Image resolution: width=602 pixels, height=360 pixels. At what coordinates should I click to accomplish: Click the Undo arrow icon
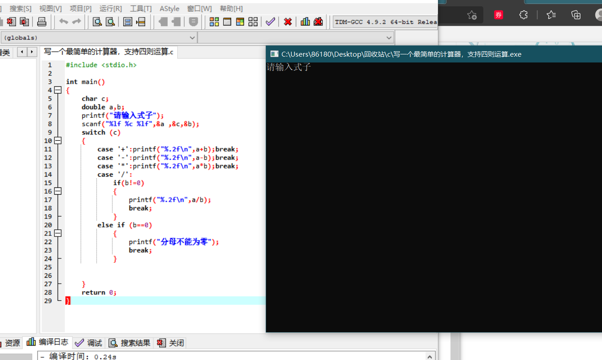coord(64,22)
